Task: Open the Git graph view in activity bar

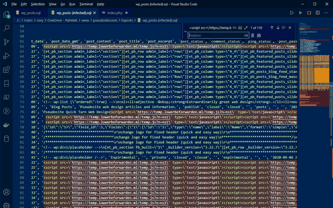Action: point(6,111)
